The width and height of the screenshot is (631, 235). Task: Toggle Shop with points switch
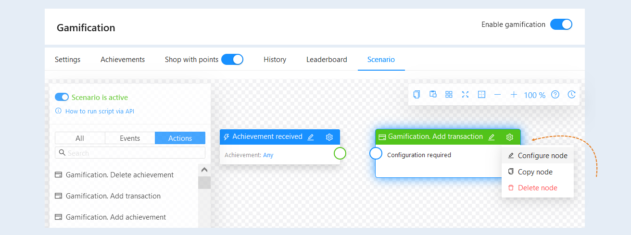(232, 60)
